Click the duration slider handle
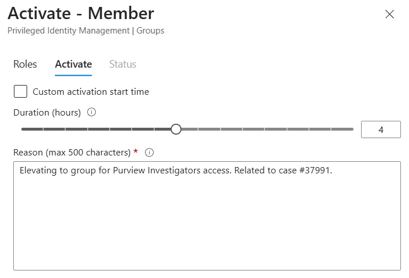The image size is (409, 278). pyautogui.click(x=176, y=129)
